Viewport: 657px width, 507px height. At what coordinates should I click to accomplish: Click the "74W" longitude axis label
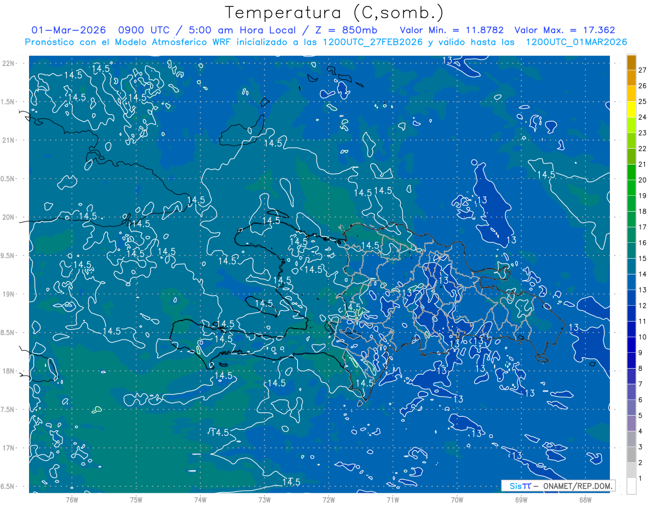pos(200,499)
